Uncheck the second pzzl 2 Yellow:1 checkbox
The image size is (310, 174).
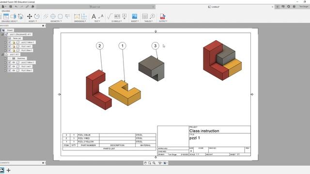(9, 62)
